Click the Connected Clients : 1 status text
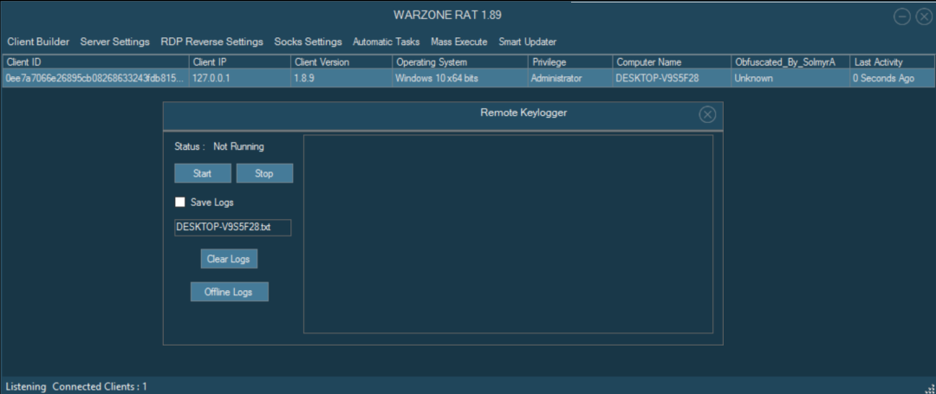Viewport: 936px width, 394px height. click(100, 387)
